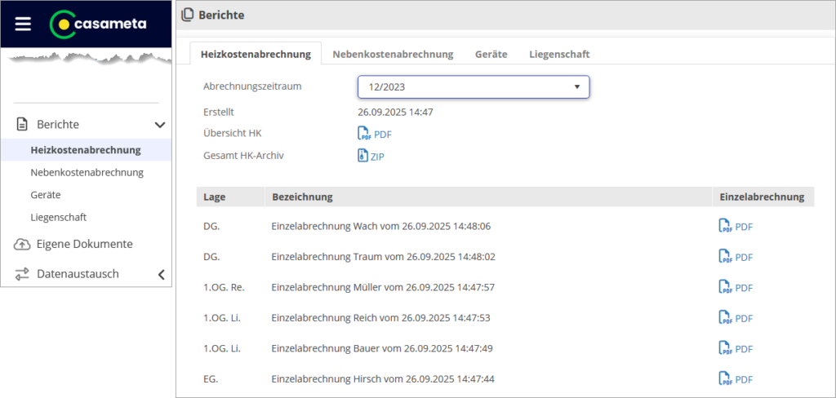The image size is (836, 398).
Task: Click the Bezeichnung column header
Action: coord(301,197)
